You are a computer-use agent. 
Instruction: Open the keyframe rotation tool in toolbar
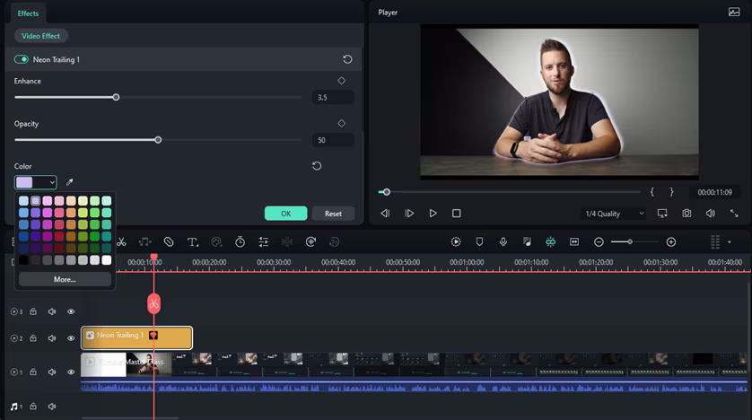pos(310,242)
